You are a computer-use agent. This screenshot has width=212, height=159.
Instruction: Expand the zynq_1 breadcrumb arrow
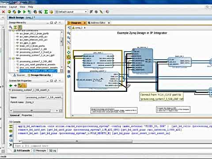(85, 28)
